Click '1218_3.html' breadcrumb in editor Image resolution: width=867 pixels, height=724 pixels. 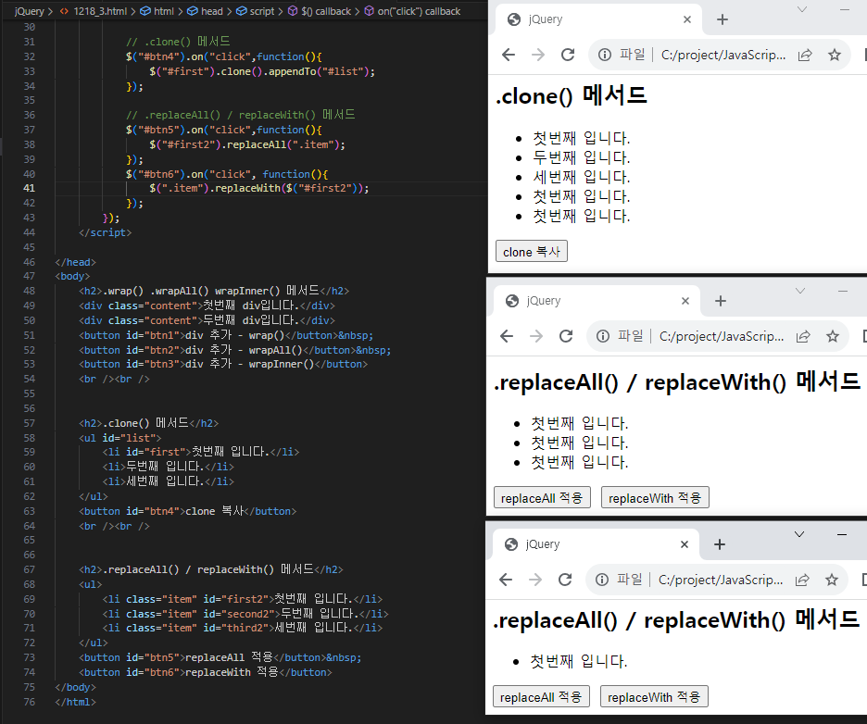point(100,11)
